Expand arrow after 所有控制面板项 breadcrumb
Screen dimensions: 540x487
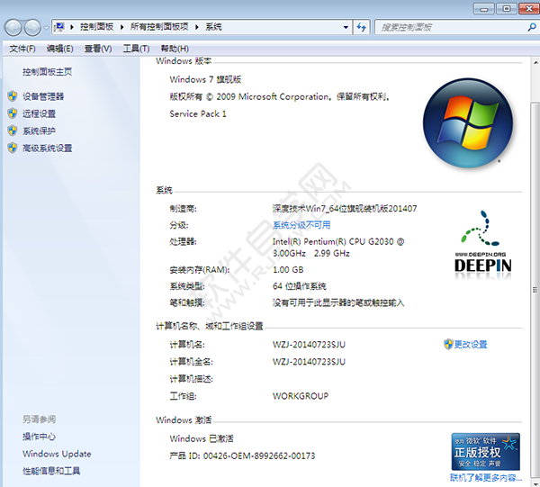click(x=197, y=27)
